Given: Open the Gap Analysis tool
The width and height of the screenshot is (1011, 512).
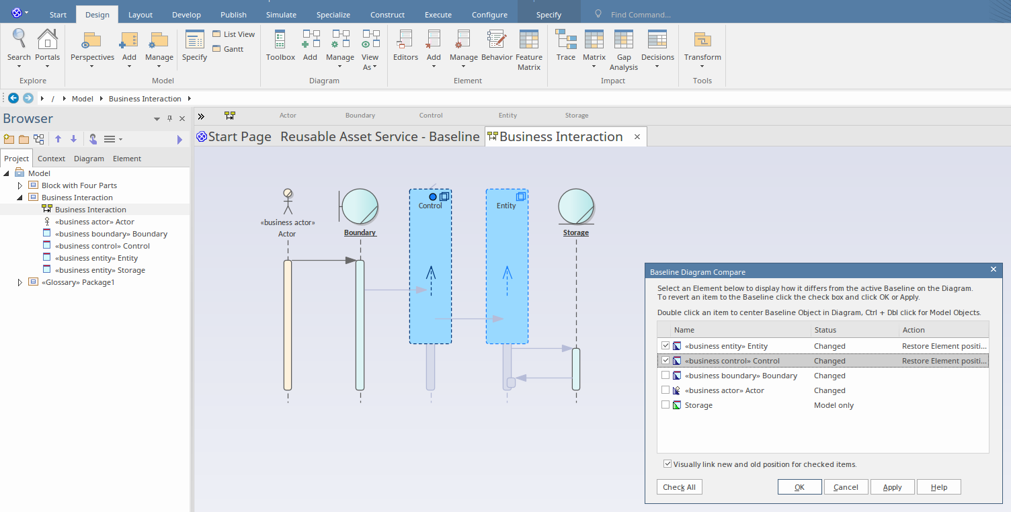Looking at the screenshot, I should pos(623,40).
